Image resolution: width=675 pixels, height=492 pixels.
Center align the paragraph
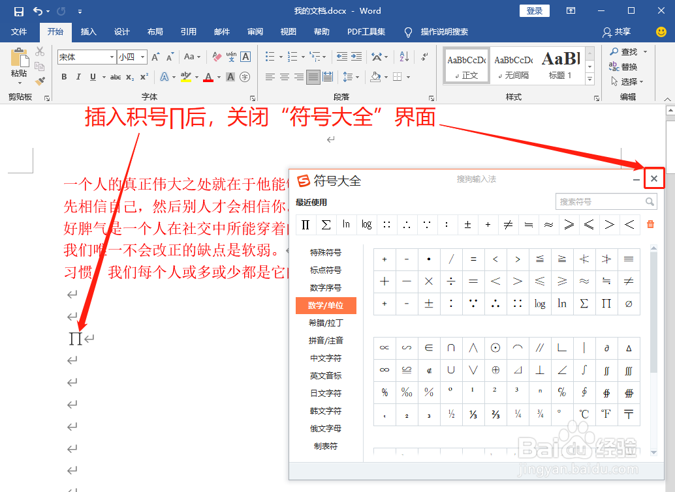pos(285,77)
